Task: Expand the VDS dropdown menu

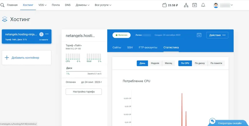Action: pos(42,5)
